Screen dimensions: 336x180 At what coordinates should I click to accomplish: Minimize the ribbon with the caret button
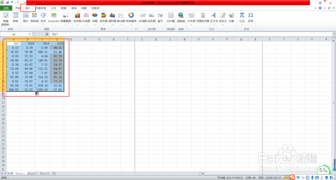(316, 8)
